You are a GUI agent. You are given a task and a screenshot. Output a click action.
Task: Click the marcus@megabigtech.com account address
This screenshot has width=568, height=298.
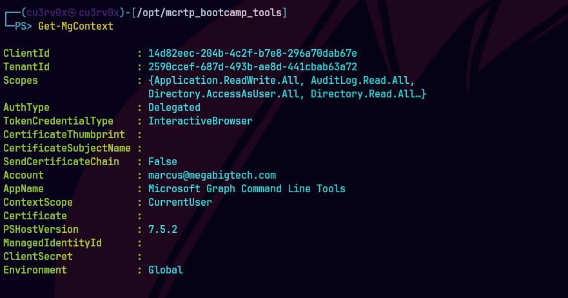212,175
